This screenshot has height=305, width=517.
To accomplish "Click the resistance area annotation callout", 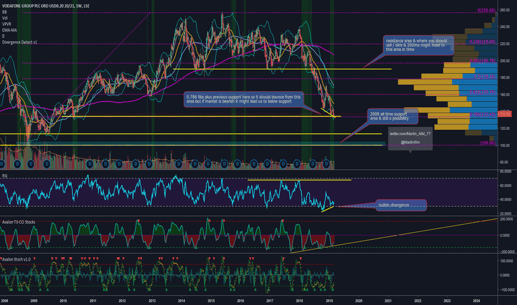I will point(418,45).
